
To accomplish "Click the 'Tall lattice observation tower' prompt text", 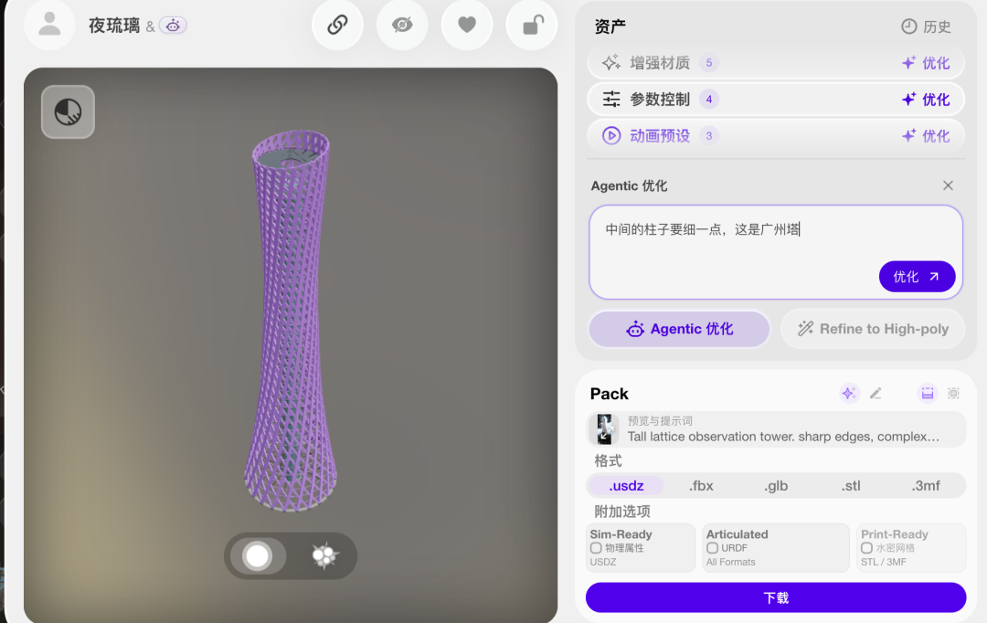I will 783,437.
